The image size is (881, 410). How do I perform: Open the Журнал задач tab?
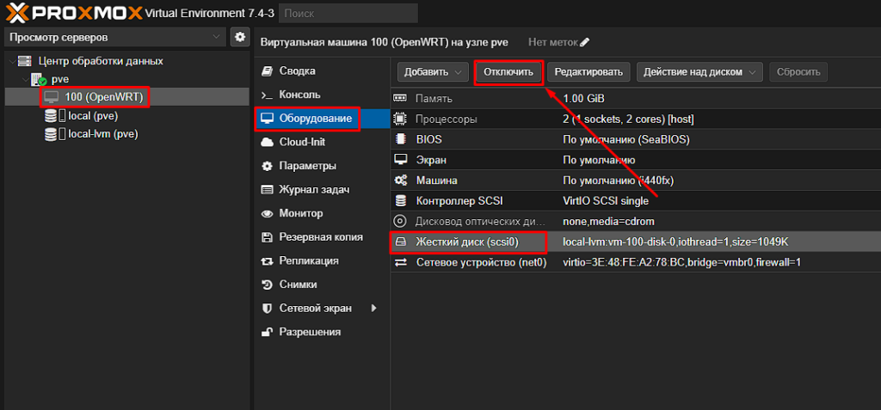(x=322, y=190)
